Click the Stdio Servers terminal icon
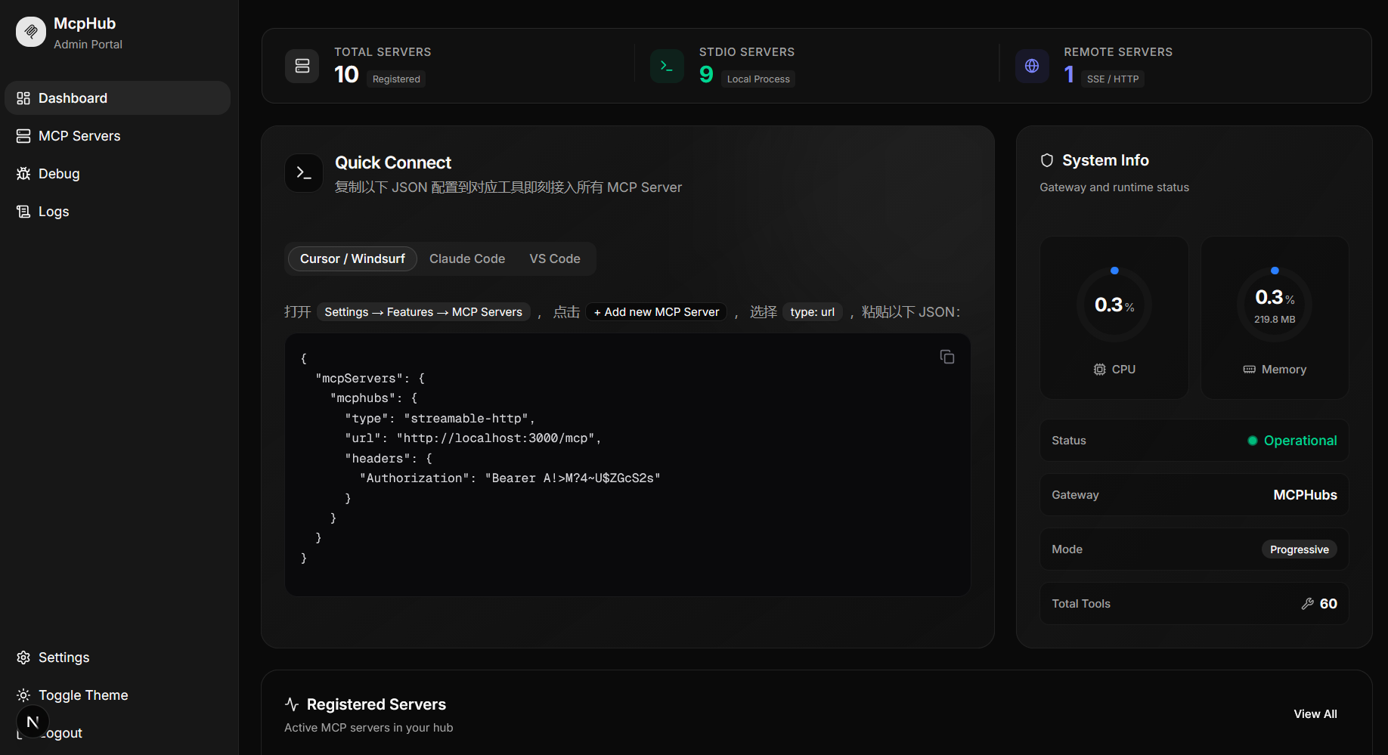Viewport: 1388px width, 755px height. 667,66
